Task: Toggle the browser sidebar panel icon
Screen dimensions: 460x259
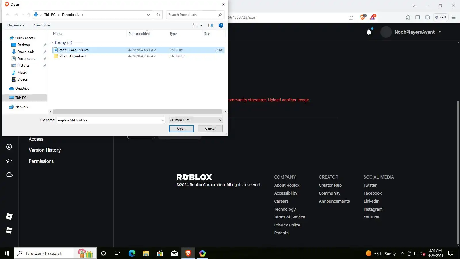Action: click(418, 17)
